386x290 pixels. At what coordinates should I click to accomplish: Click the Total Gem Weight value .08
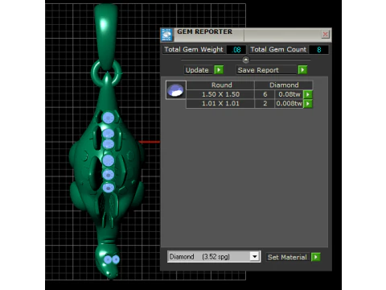tap(236, 50)
